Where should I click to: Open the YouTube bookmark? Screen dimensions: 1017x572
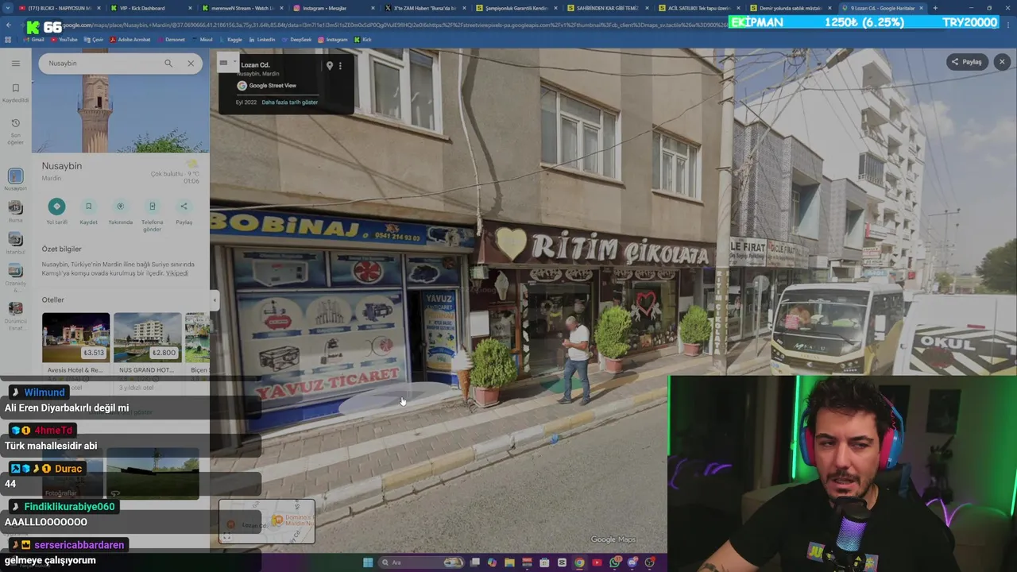tap(64, 40)
